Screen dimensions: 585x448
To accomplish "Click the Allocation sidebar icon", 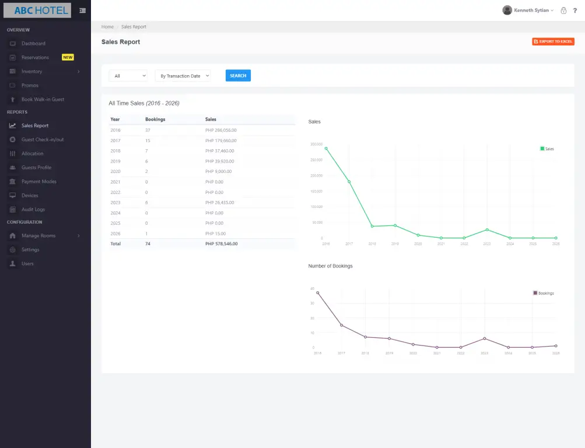I will [13, 154].
